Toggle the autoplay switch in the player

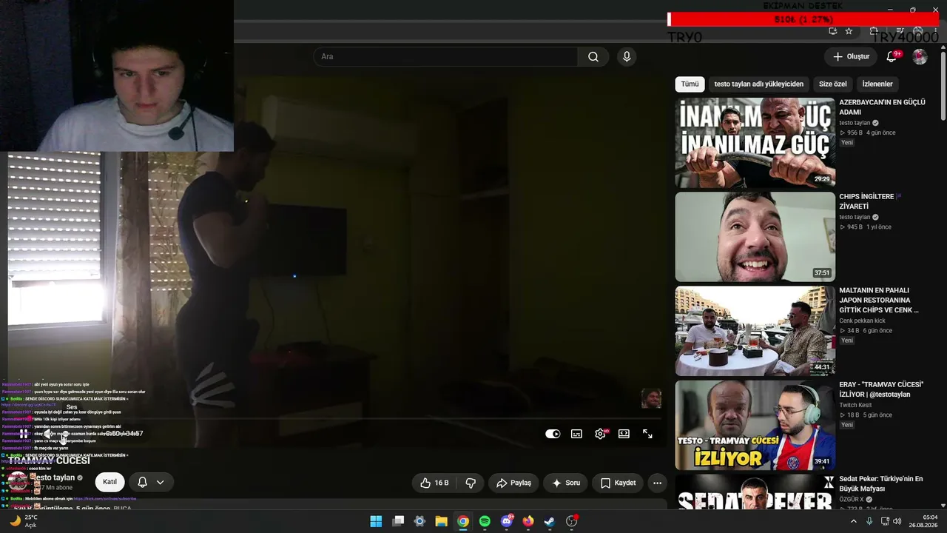pos(553,434)
